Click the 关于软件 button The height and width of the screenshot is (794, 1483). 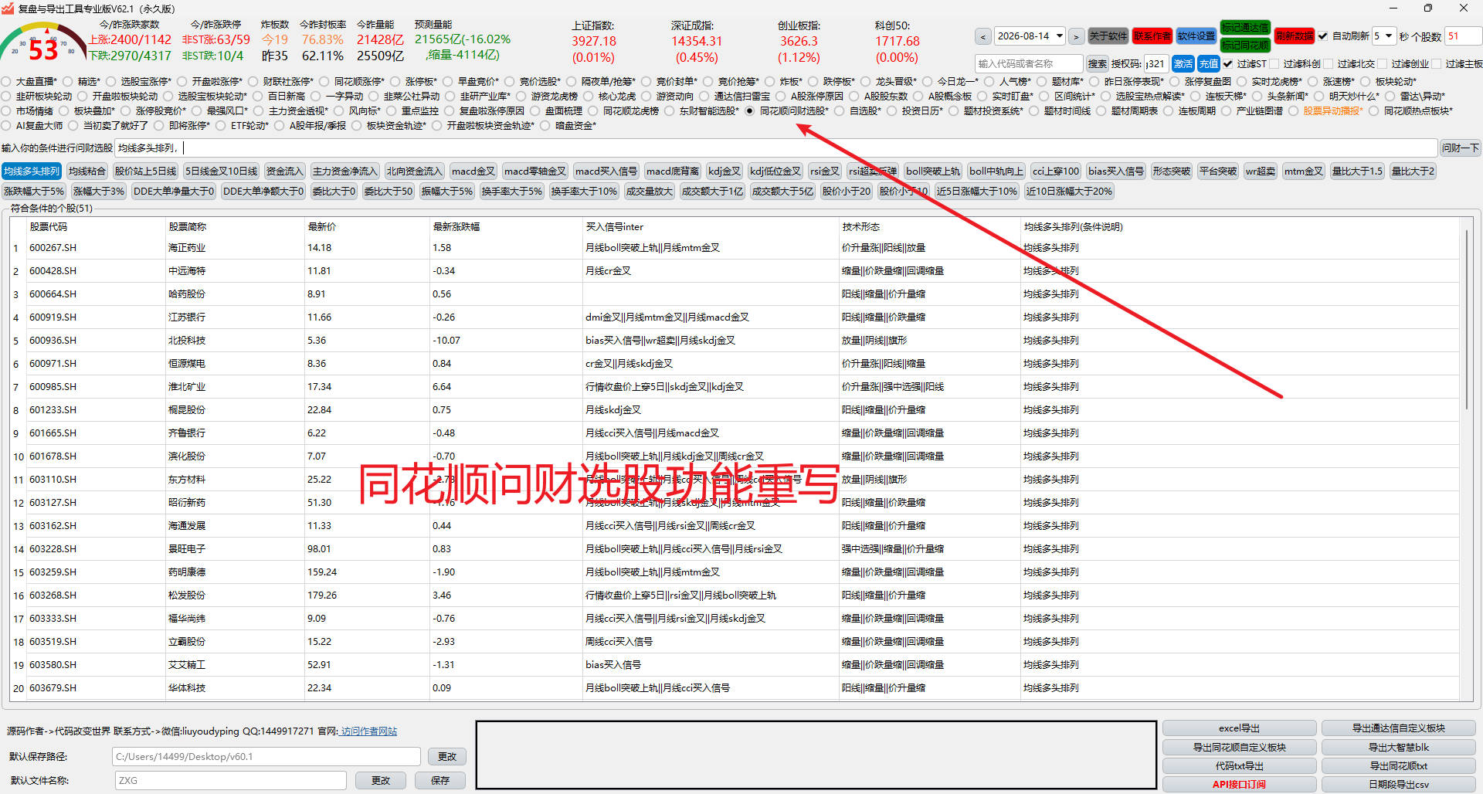point(1108,36)
